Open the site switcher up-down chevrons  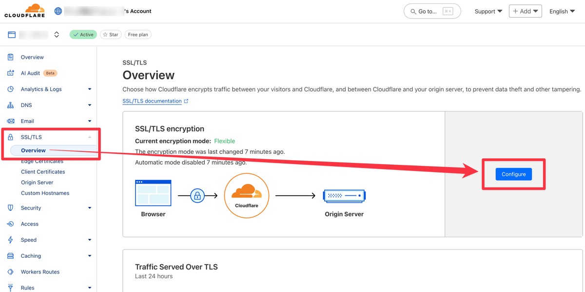click(x=57, y=35)
